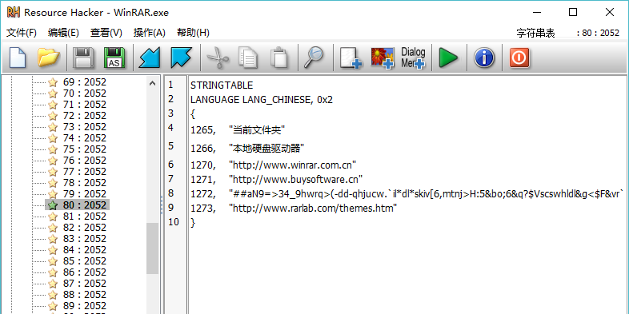Cut with the scissors icon
Screen dimensions: 629x314
(218, 58)
